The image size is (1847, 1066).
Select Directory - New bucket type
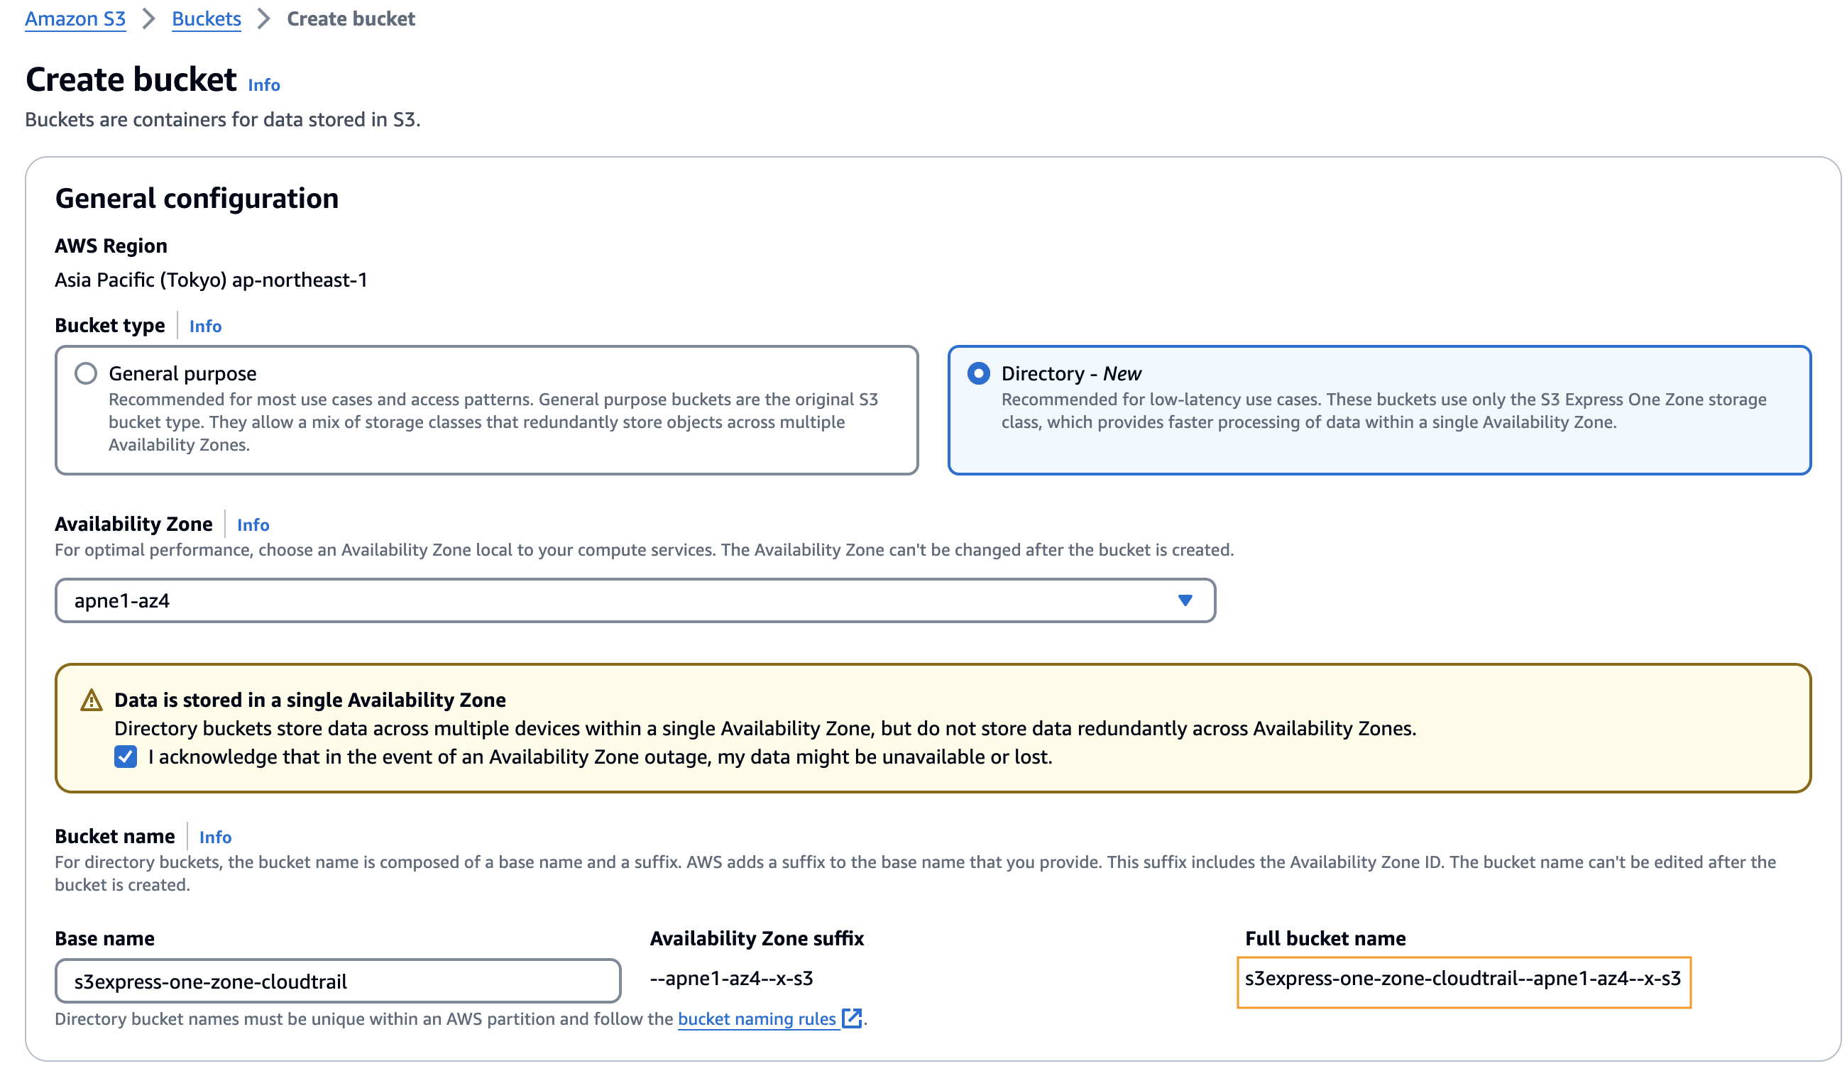[x=978, y=373]
